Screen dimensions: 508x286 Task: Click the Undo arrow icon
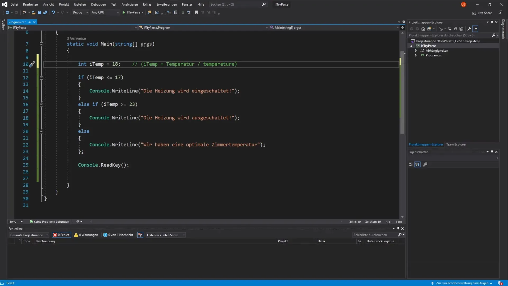[53, 12]
